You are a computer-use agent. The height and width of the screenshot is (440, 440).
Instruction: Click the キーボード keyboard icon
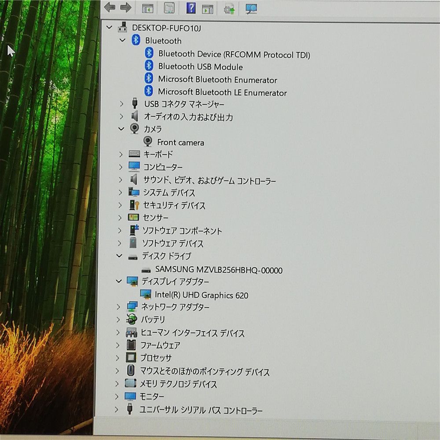[134, 154]
